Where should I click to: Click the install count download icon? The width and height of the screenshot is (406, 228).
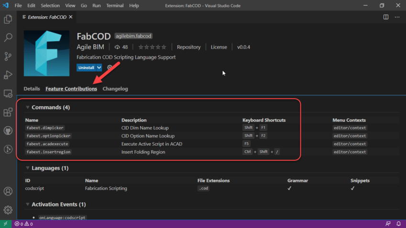(x=118, y=47)
